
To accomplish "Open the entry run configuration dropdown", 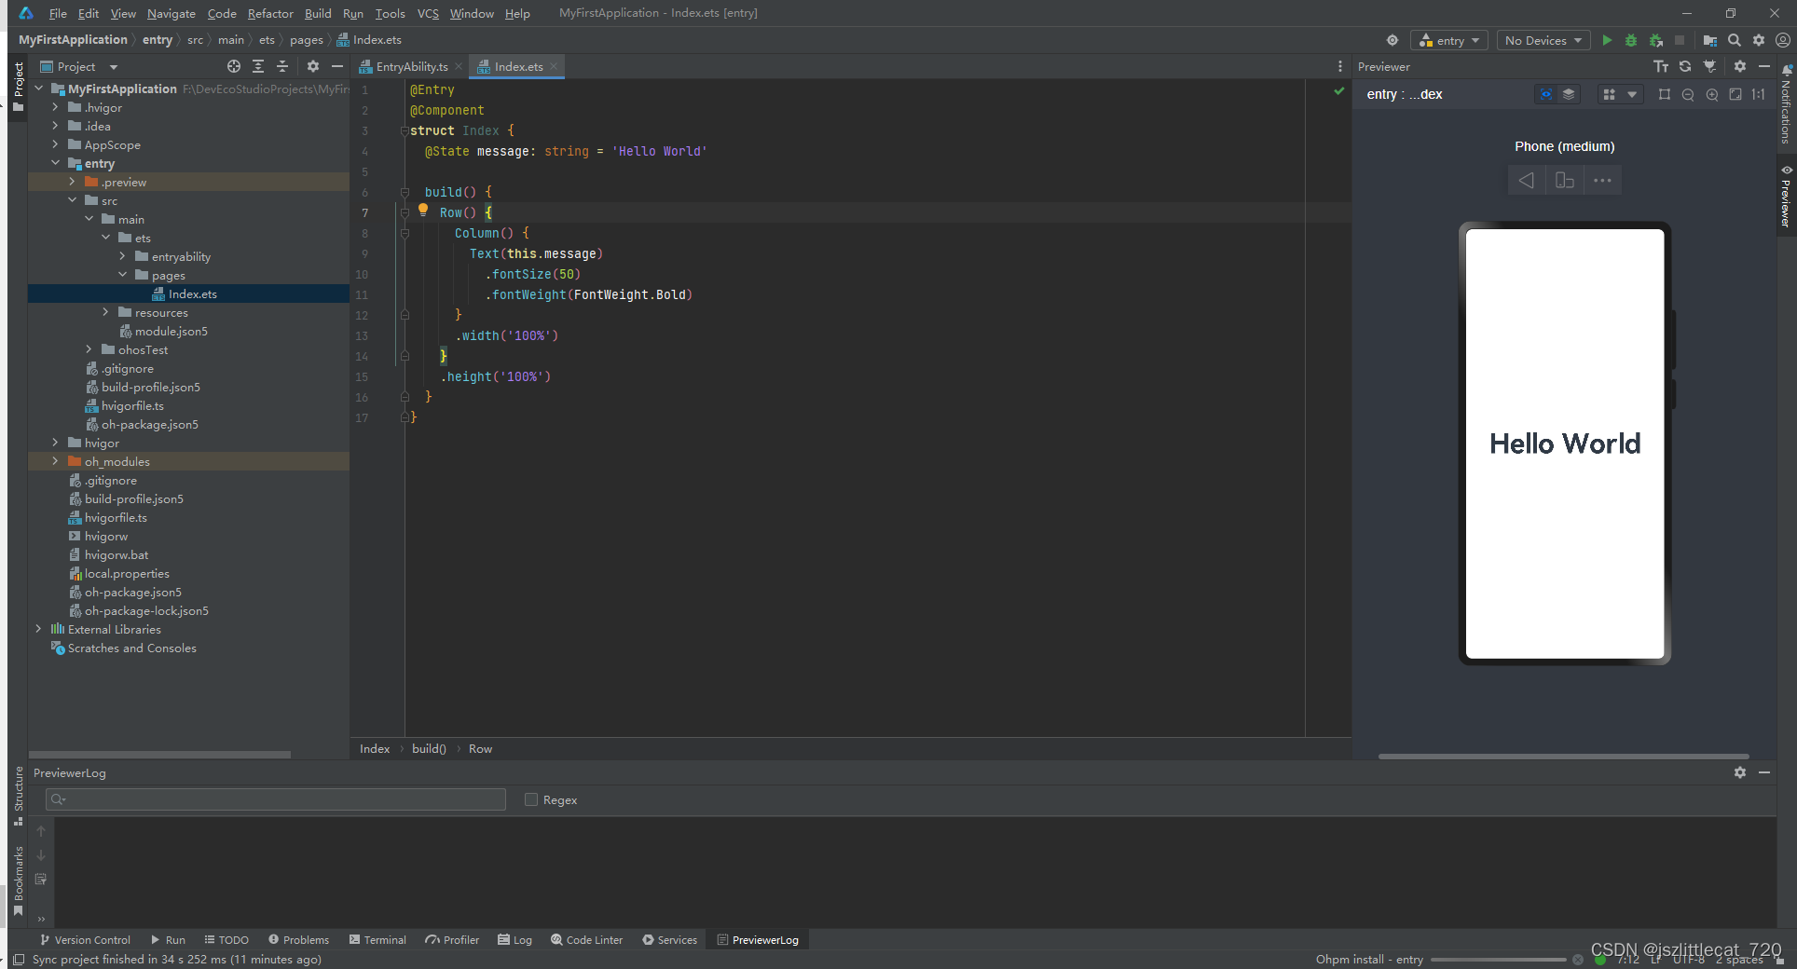I will point(1449,40).
